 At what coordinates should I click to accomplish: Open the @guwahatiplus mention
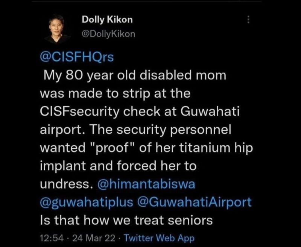pos(86,202)
